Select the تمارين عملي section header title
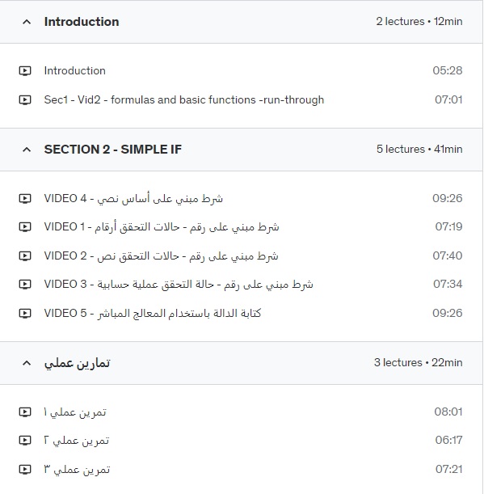484x494 pixels. click(x=77, y=363)
